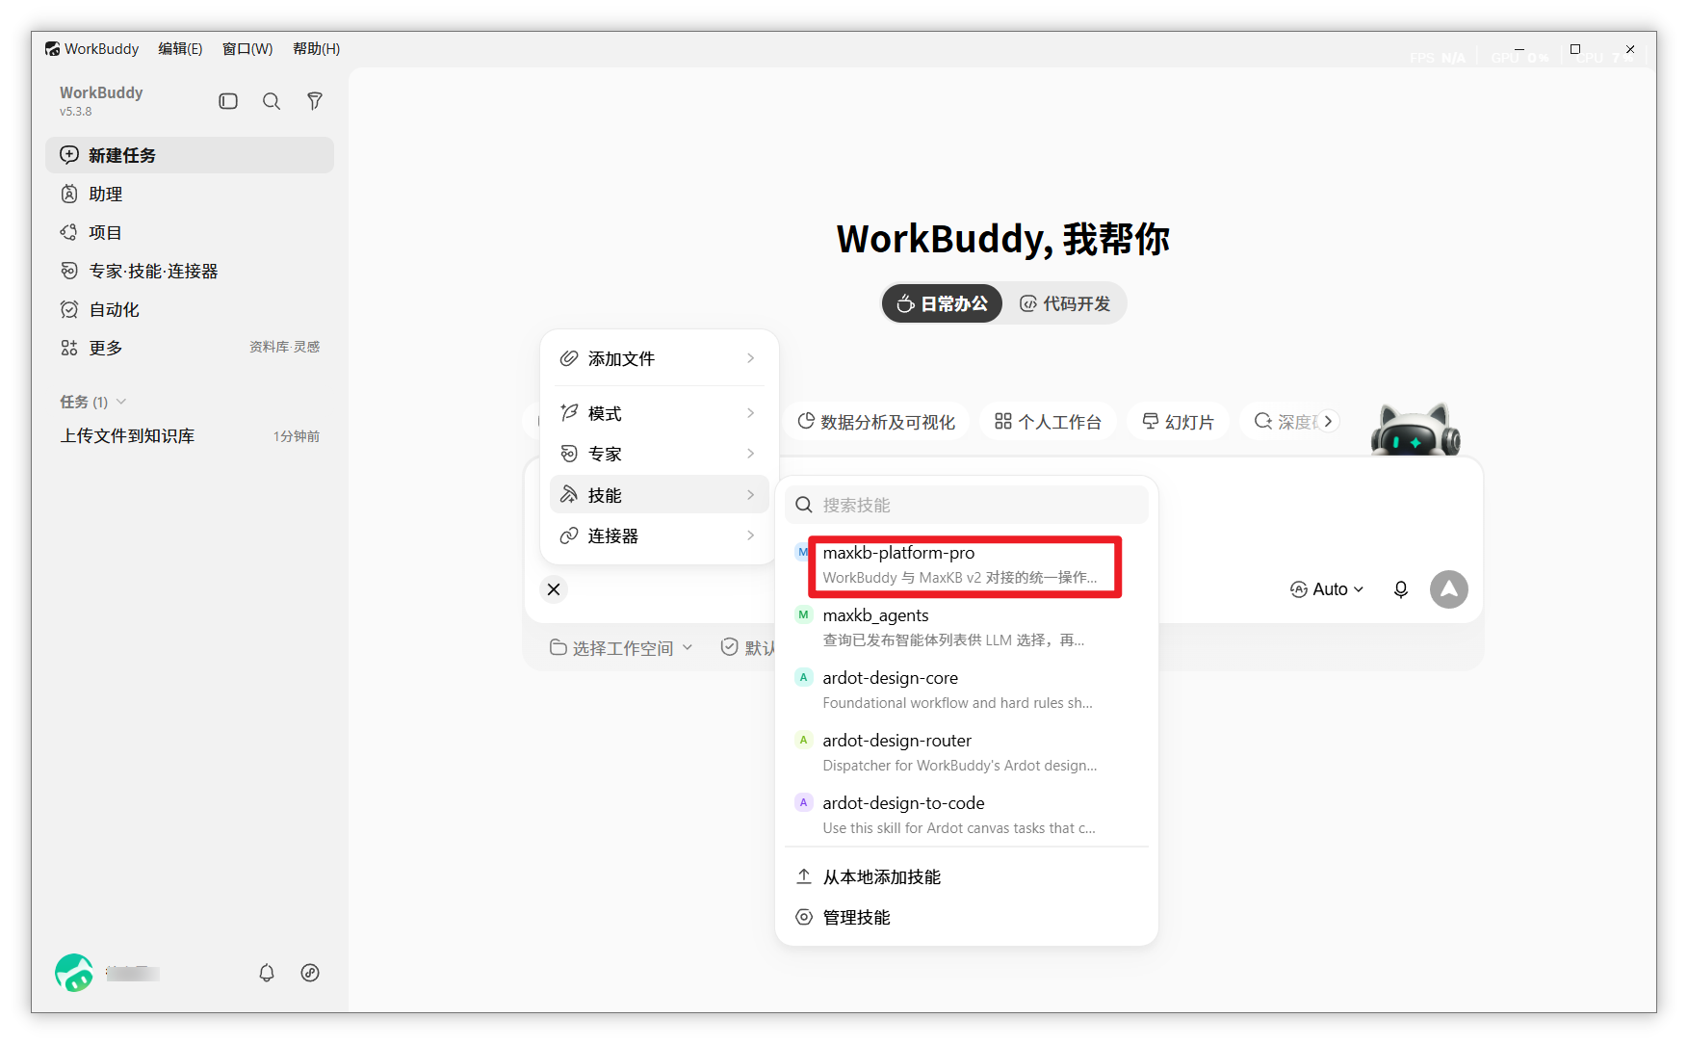
Task: Select the ardot-design-to-code skill
Action: coord(967,815)
